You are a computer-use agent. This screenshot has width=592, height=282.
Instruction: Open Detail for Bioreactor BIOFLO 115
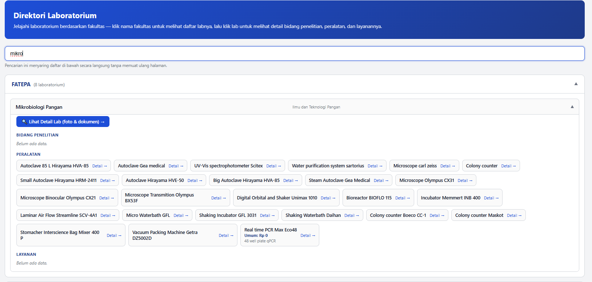click(x=403, y=198)
